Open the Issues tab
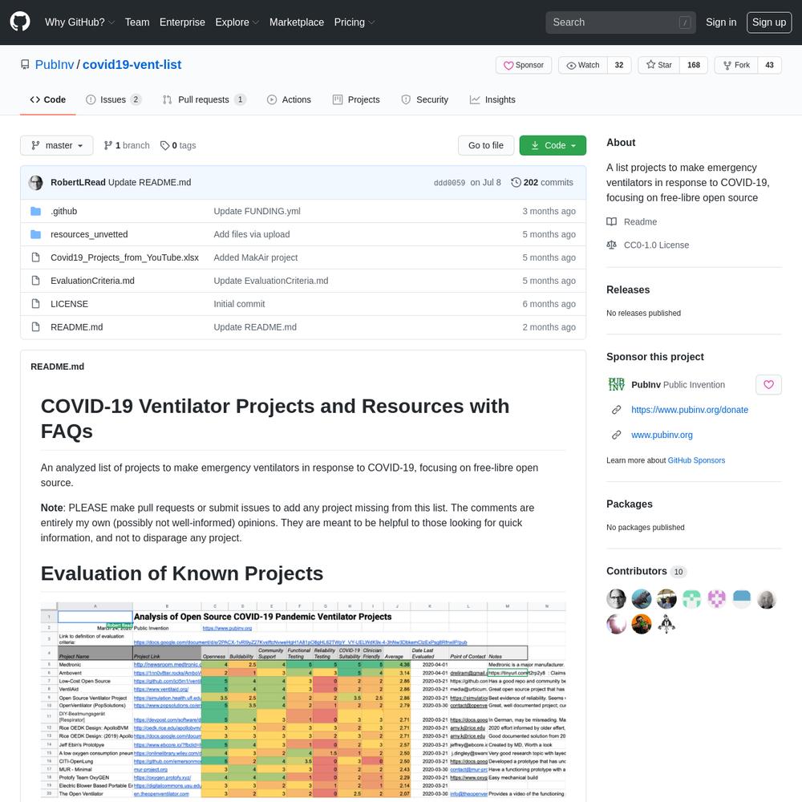The image size is (802, 802). [x=114, y=99]
